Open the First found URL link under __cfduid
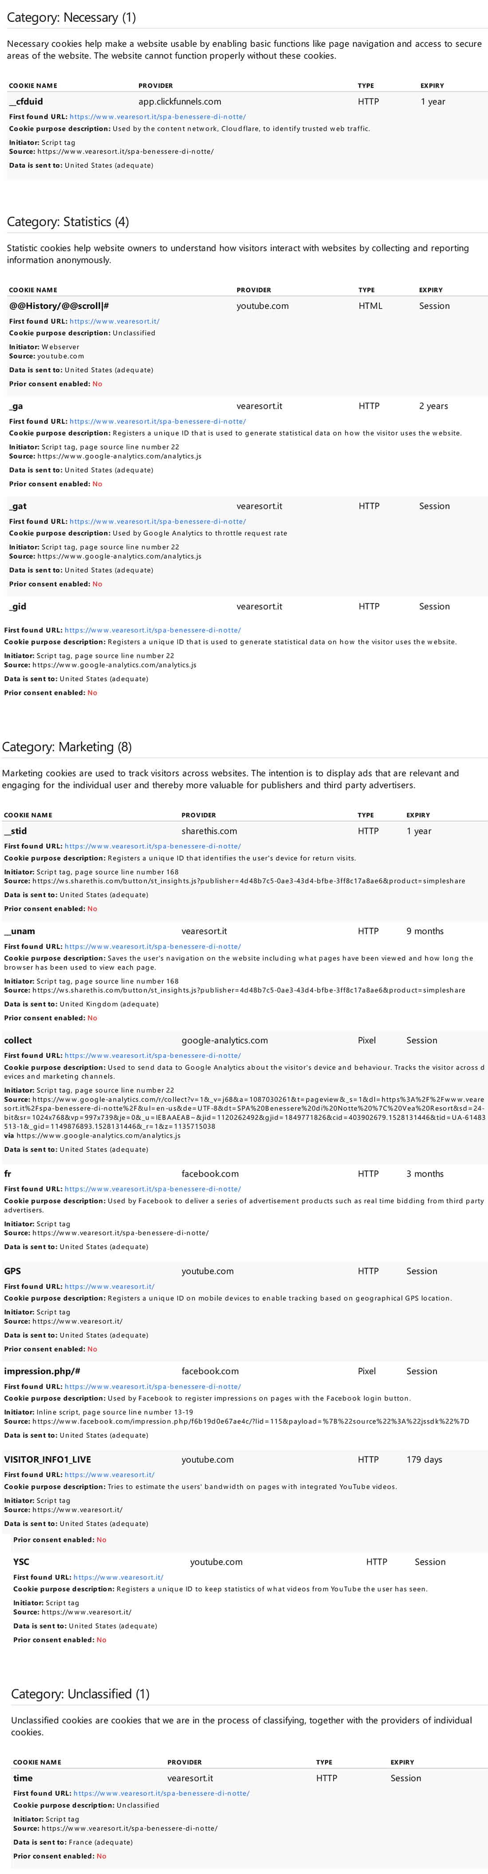Image resolution: width=488 pixels, height=1874 pixels. coord(158,116)
